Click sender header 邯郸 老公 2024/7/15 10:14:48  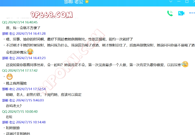pyautogui.click(x=24, y=122)
